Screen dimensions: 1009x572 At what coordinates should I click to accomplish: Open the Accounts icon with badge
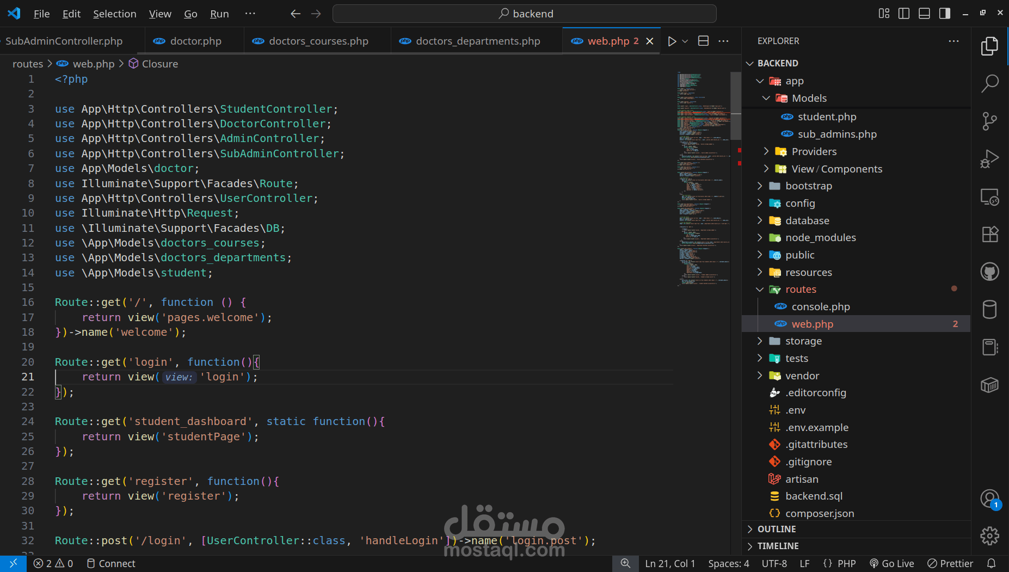pyautogui.click(x=989, y=499)
